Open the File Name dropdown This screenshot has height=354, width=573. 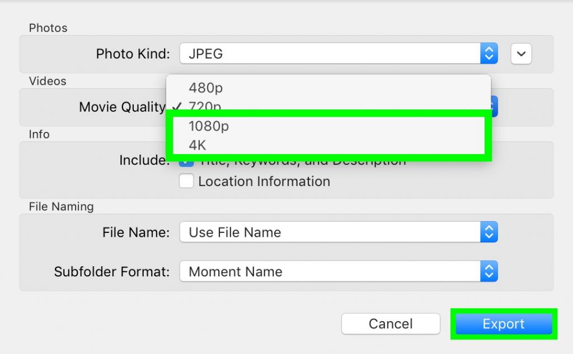(x=339, y=232)
